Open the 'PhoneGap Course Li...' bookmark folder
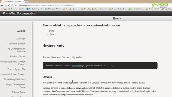 tap(72, 9)
